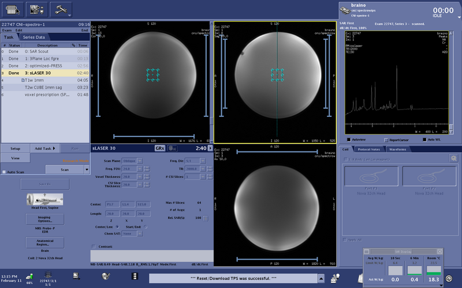The height and width of the screenshot is (288, 462).
Task: Select the Center/Len radio button
Action: pyautogui.click(x=117, y=227)
